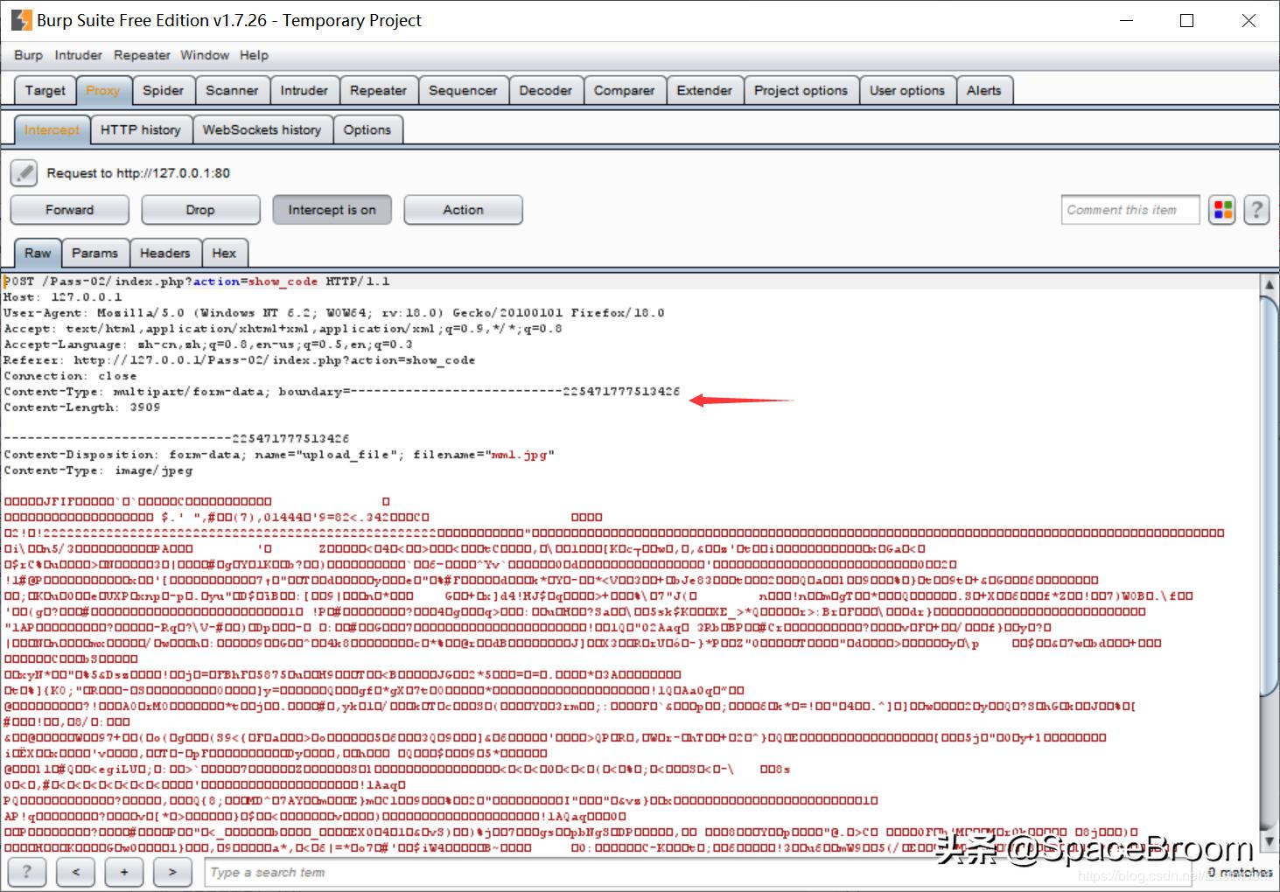The image size is (1280, 892).
Task: Click the Host 127.0.0.1 header line
Action: (x=63, y=297)
